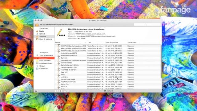197x111 pixels.
Task: Click pencil icon of Rokko Pro row
Action: click(58, 84)
